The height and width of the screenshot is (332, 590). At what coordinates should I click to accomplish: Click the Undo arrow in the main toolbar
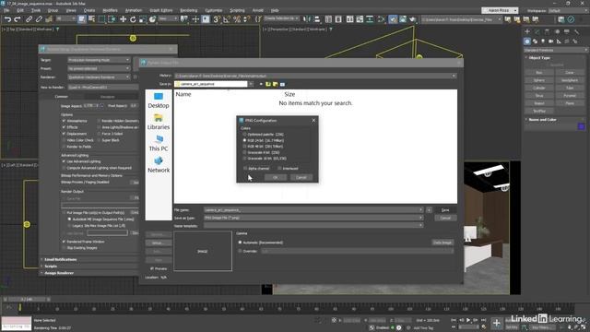7,19
